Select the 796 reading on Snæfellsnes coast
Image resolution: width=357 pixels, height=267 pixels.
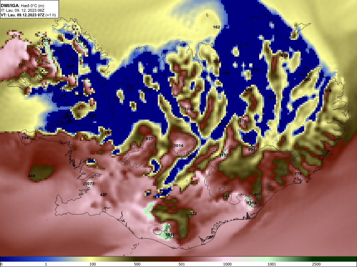coord(25,138)
